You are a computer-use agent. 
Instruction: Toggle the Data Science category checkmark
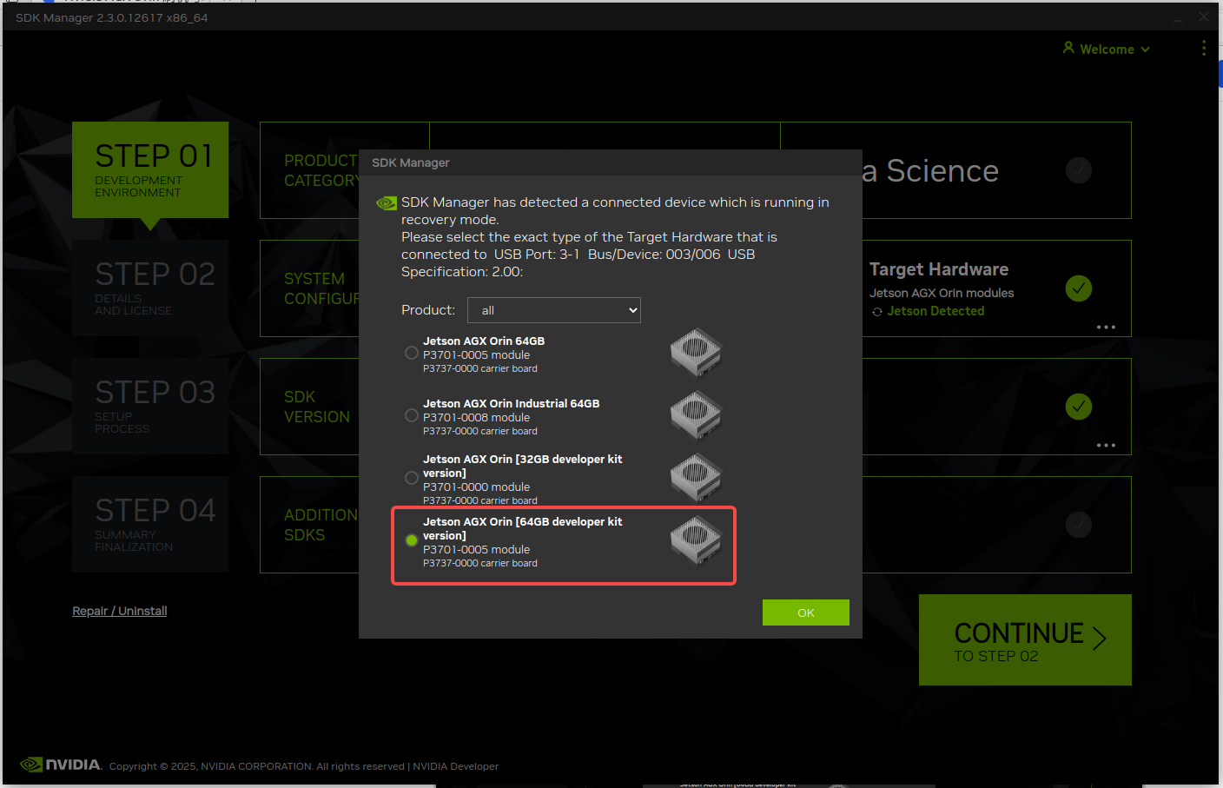[x=1079, y=170]
